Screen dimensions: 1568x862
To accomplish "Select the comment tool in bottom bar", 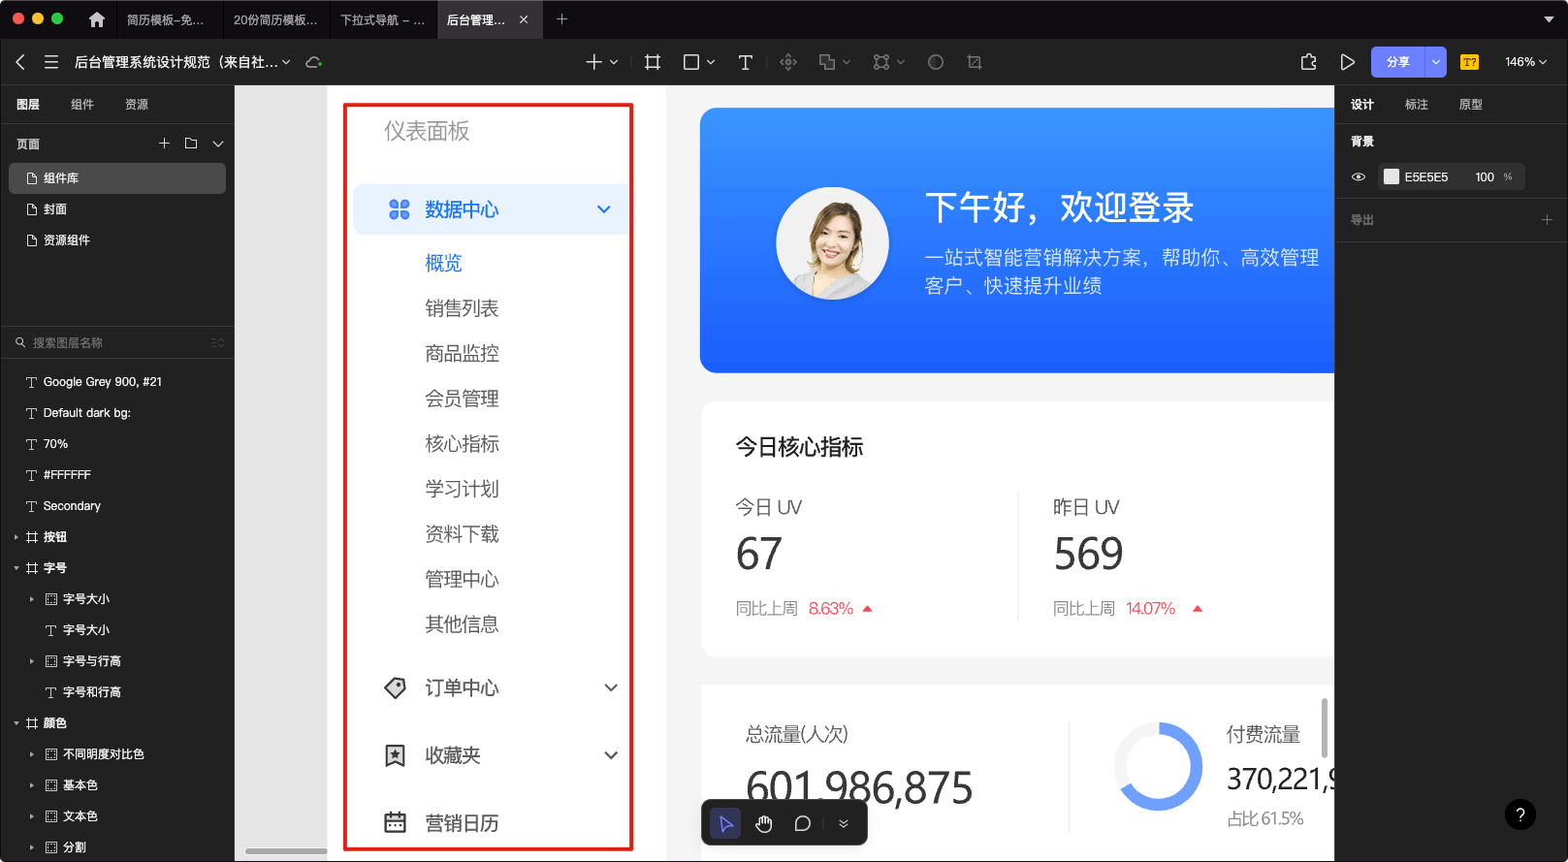I will click(x=802, y=824).
